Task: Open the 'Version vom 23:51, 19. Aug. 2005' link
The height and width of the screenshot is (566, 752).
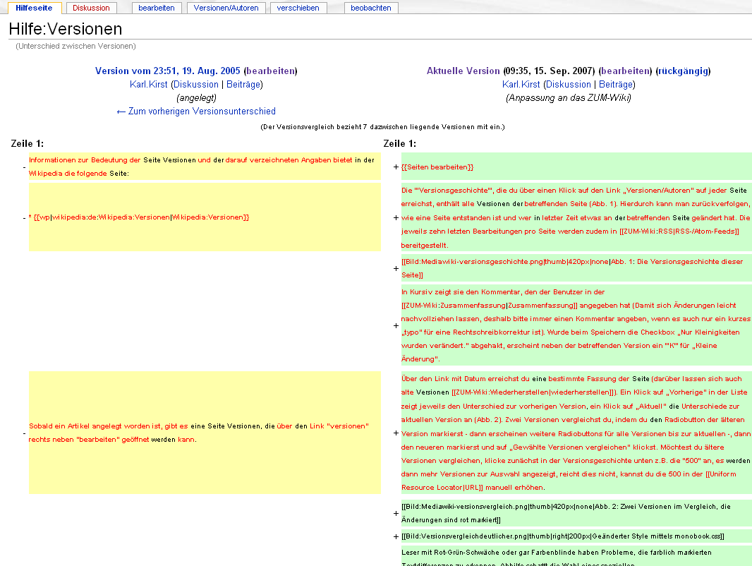Action: (168, 71)
